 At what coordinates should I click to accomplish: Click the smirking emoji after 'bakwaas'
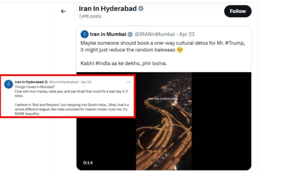[x=180, y=50]
